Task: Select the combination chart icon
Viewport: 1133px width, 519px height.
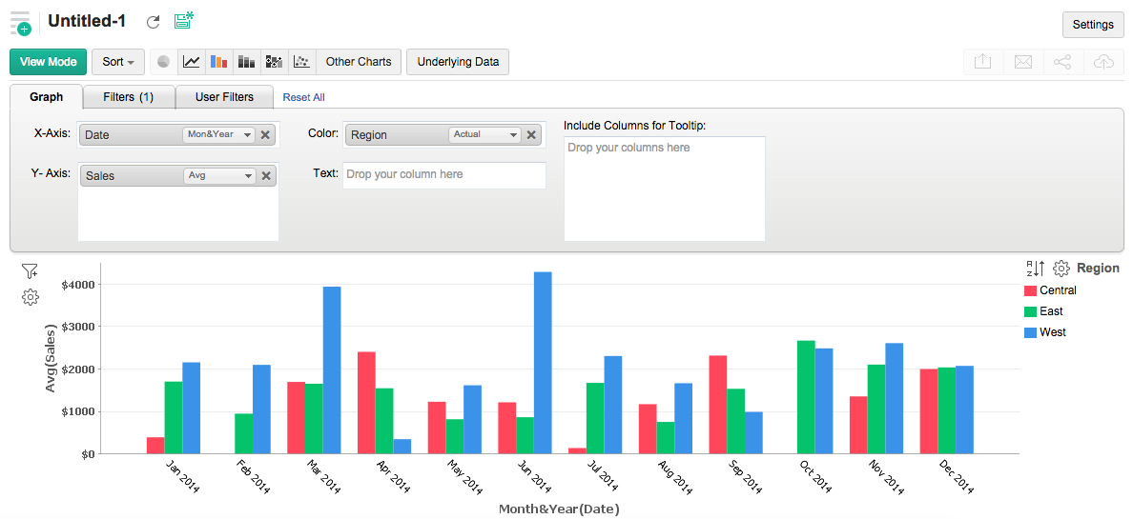Action: click(x=274, y=62)
